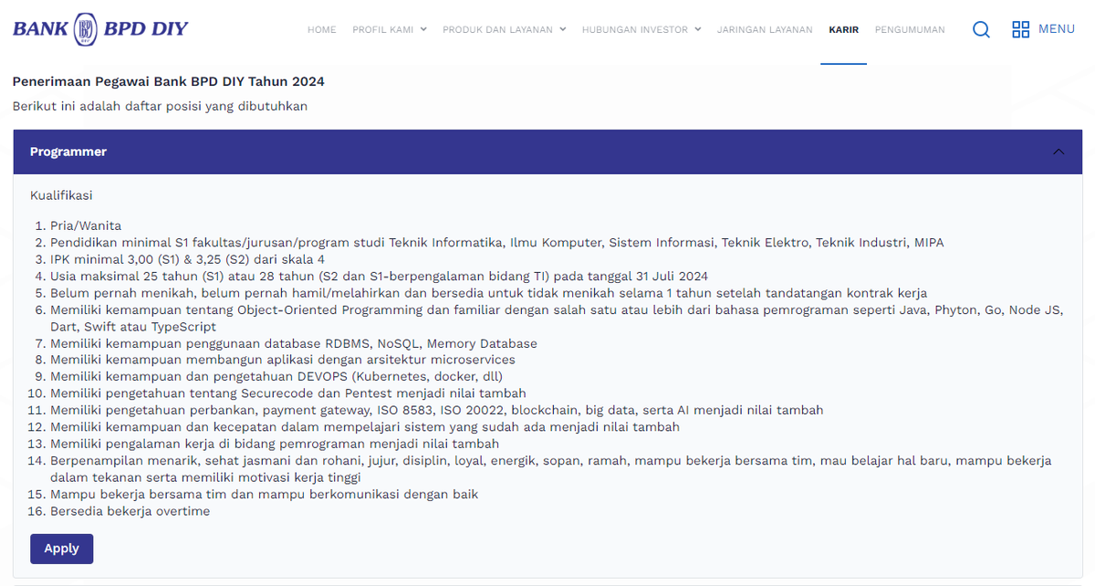Image resolution: width=1095 pixels, height=586 pixels.
Task: Click the Berpenampilan menarik requirement line
Action: pos(551,469)
